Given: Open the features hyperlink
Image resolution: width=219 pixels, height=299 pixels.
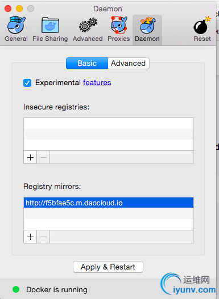Looking at the screenshot, I should pyautogui.click(x=97, y=83).
